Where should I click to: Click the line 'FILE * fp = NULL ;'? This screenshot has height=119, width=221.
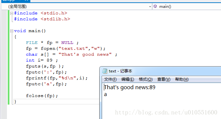[x=52, y=43]
